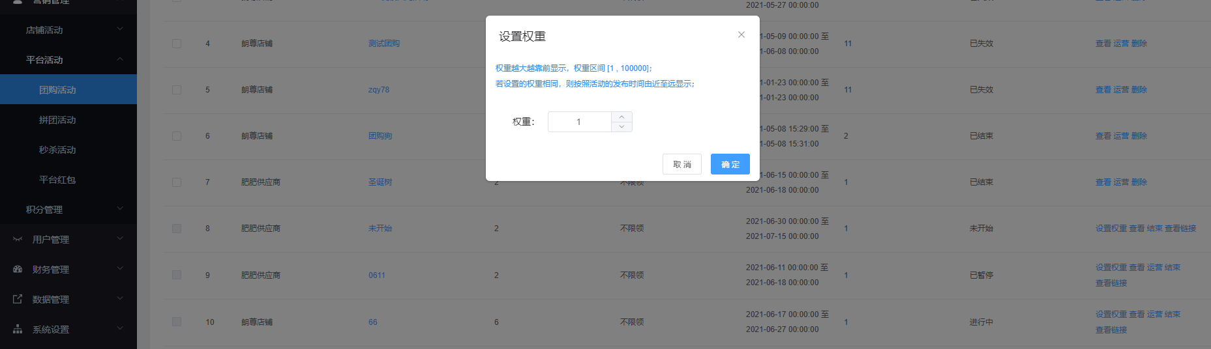Expand the 店铺活动 submenu chevron
This screenshot has width=1211, height=349.
120,29
